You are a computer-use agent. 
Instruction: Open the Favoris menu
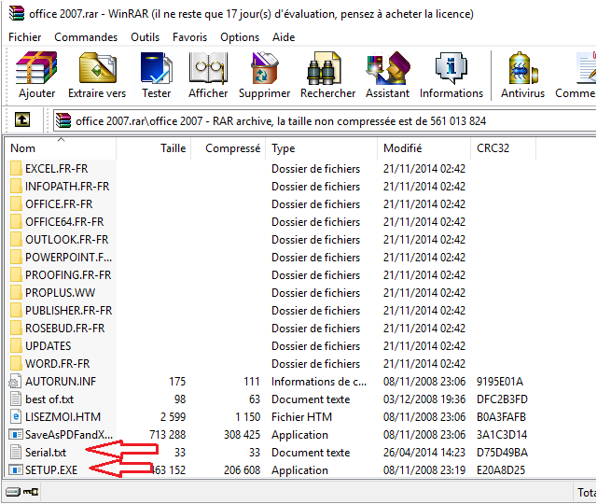[189, 37]
